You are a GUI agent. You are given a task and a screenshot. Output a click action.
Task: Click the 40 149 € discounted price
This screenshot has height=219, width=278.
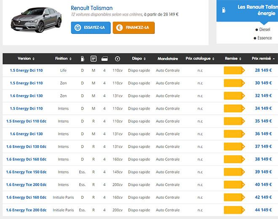click(x=263, y=184)
